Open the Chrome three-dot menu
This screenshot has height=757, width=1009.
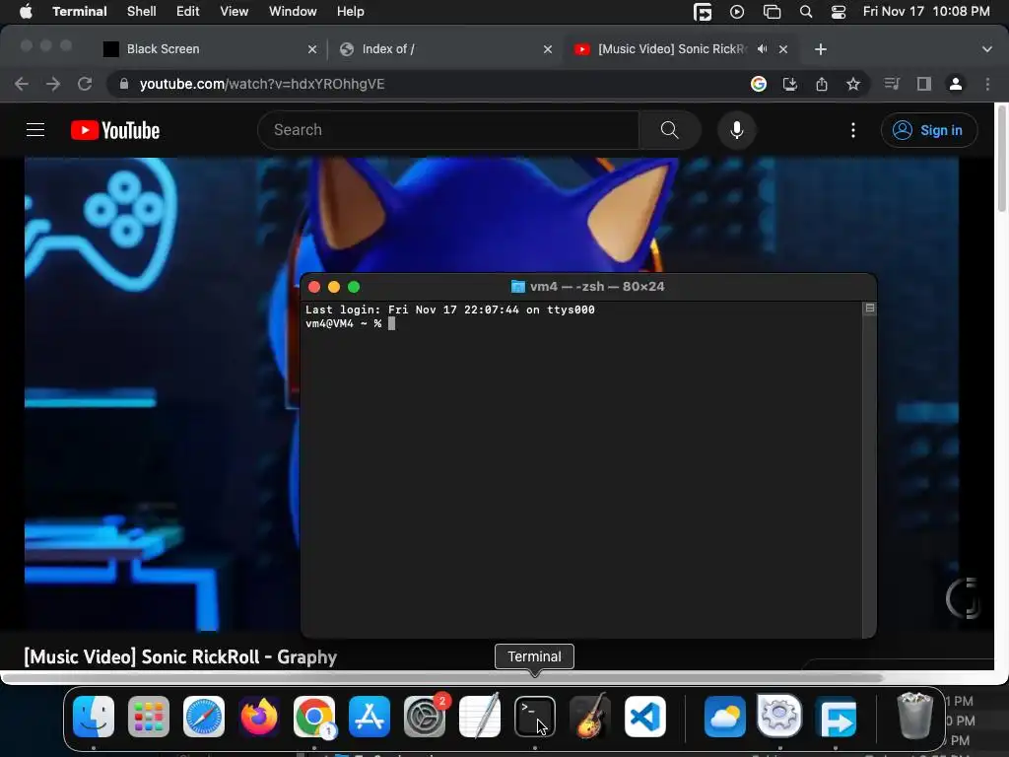987,84
